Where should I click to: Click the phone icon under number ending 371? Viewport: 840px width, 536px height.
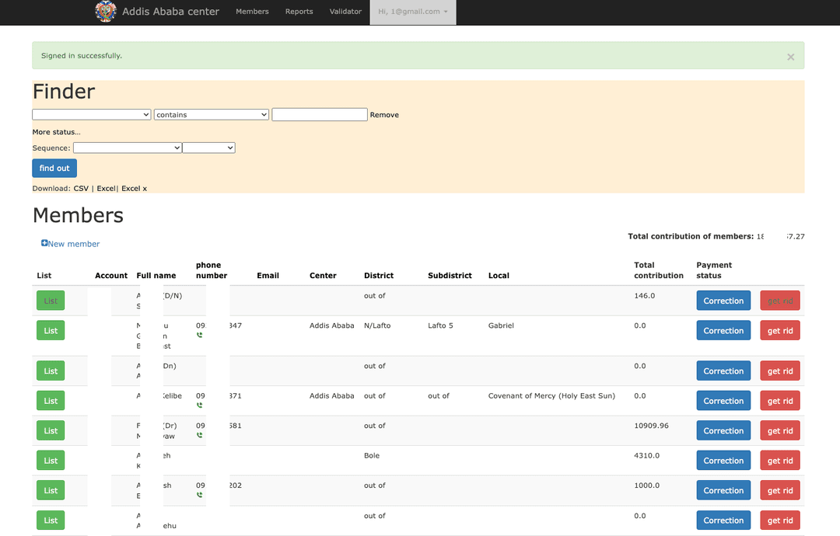[x=200, y=405]
